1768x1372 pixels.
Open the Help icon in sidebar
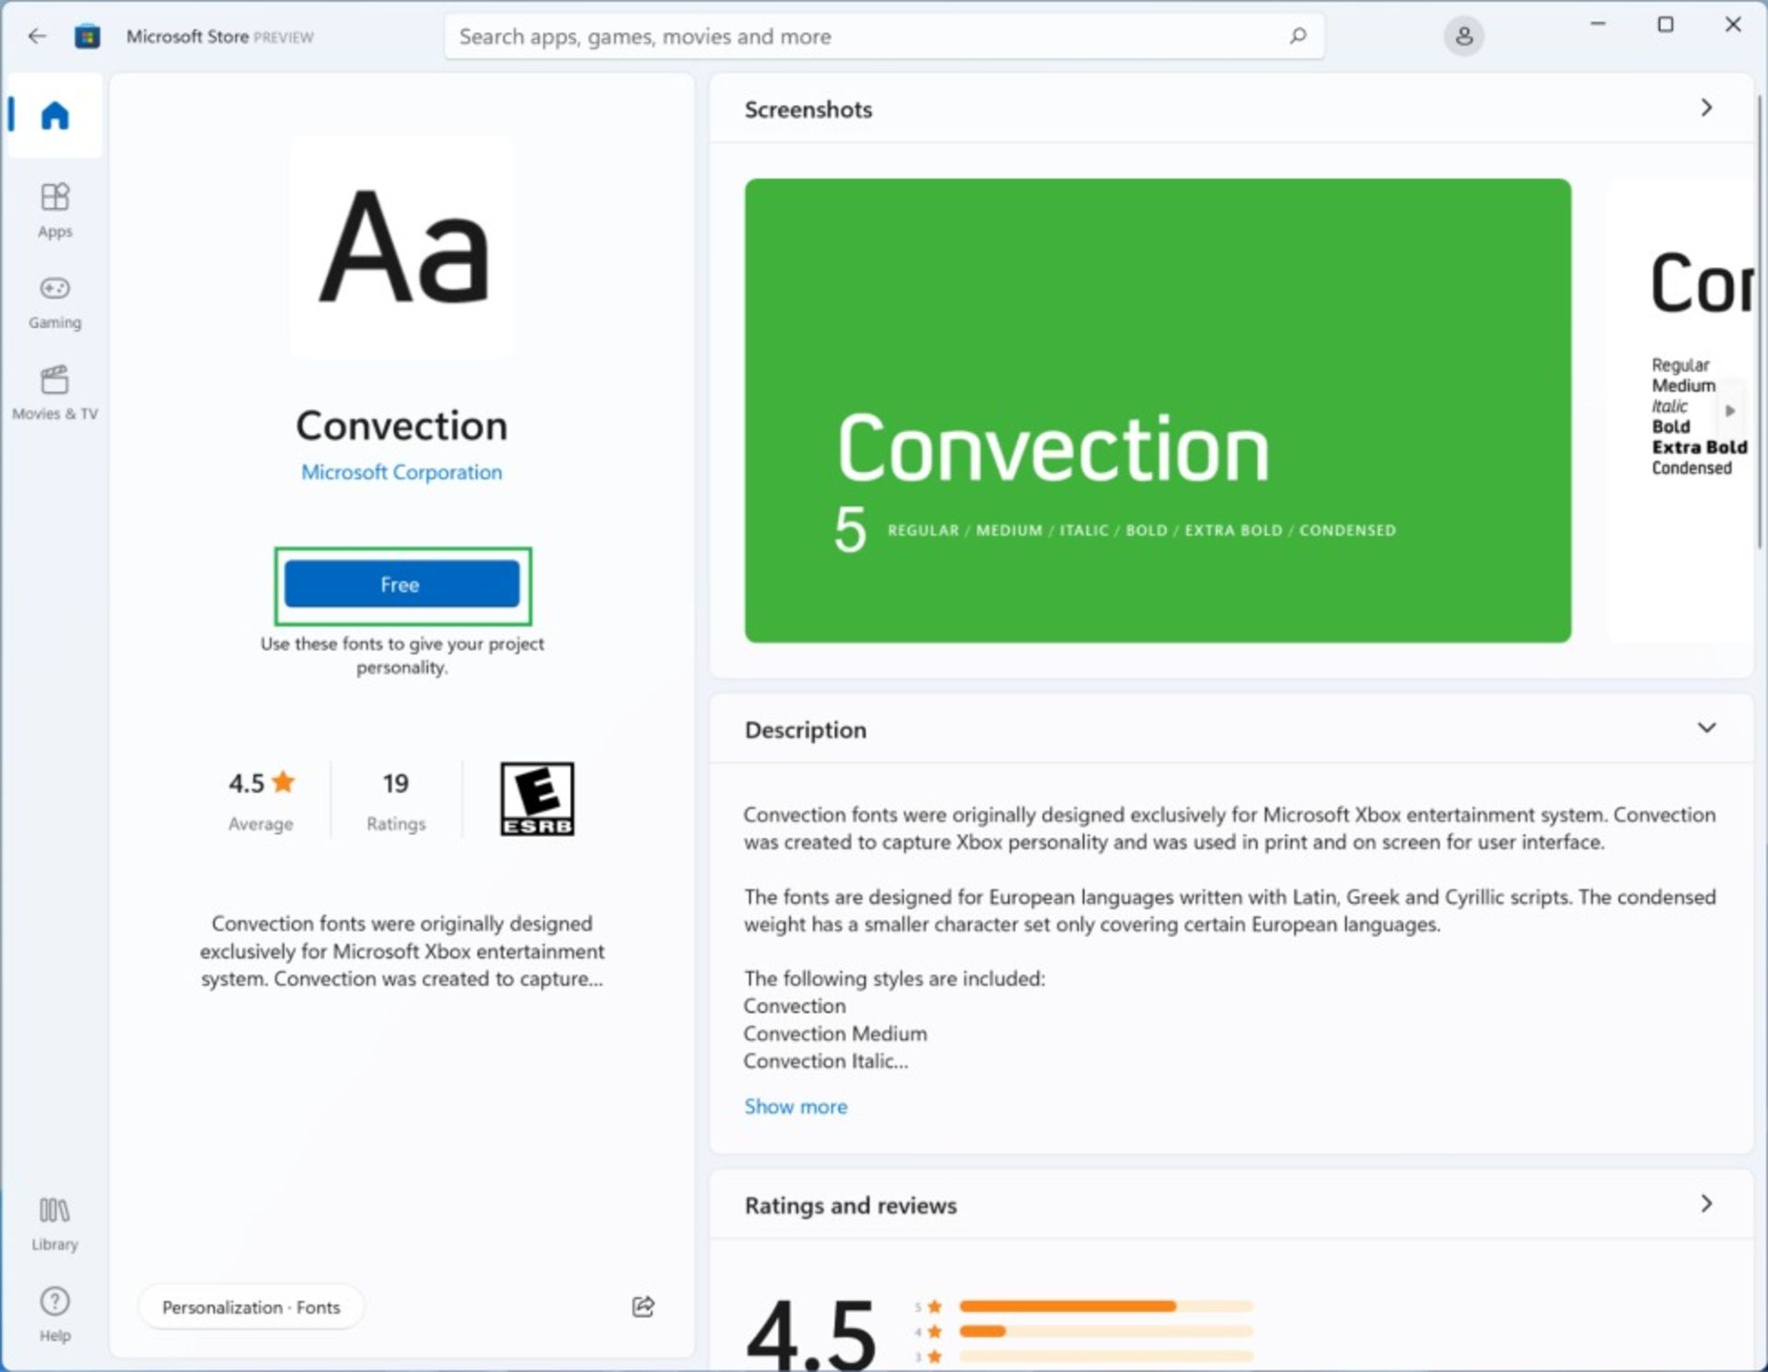tap(54, 1314)
